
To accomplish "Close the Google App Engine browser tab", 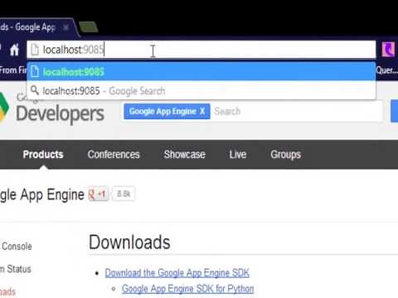I will pyautogui.click(x=66, y=27).
